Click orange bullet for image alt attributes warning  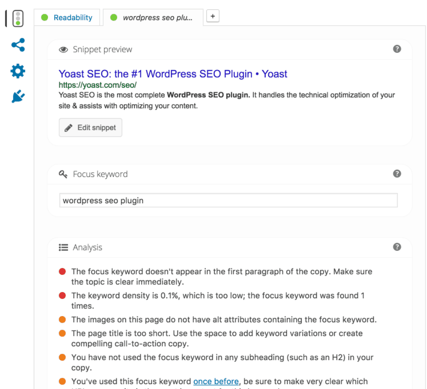62,319
